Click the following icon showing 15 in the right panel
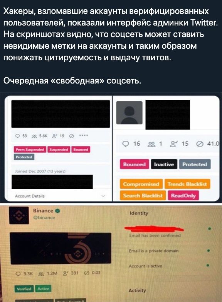Viewport: 222px width, 302px height. pyautogui.click(x=173, y=144)
